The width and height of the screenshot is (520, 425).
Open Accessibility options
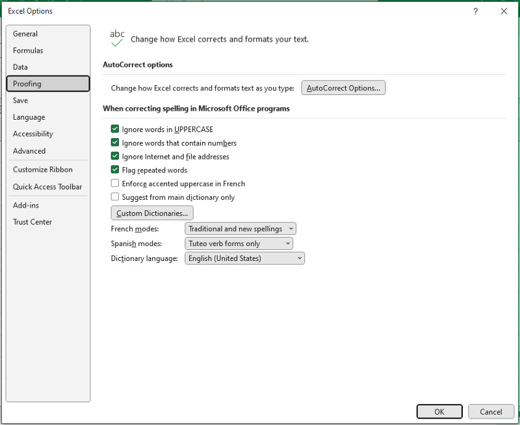coord(47,134)
